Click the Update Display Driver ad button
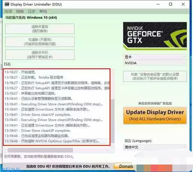 155,115
